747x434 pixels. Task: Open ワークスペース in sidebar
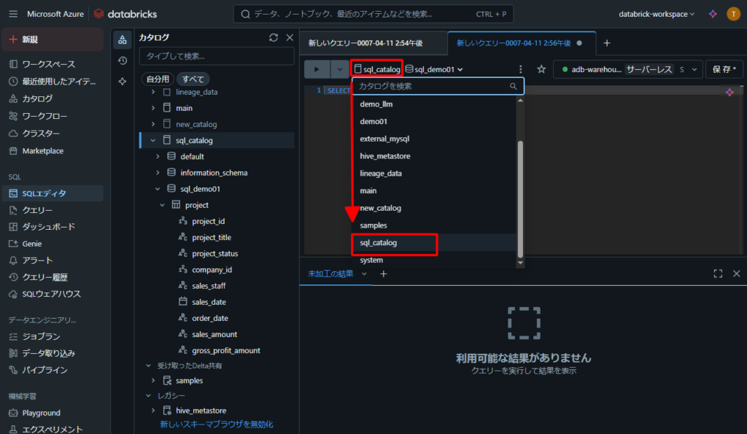(53, 64)
